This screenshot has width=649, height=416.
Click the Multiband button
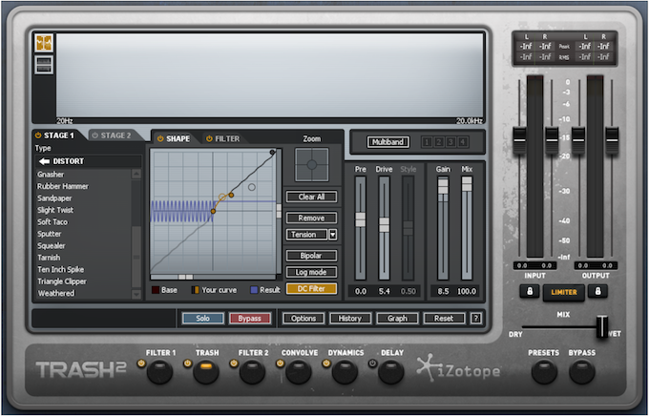pyautogui.click(x=387, y=142)
